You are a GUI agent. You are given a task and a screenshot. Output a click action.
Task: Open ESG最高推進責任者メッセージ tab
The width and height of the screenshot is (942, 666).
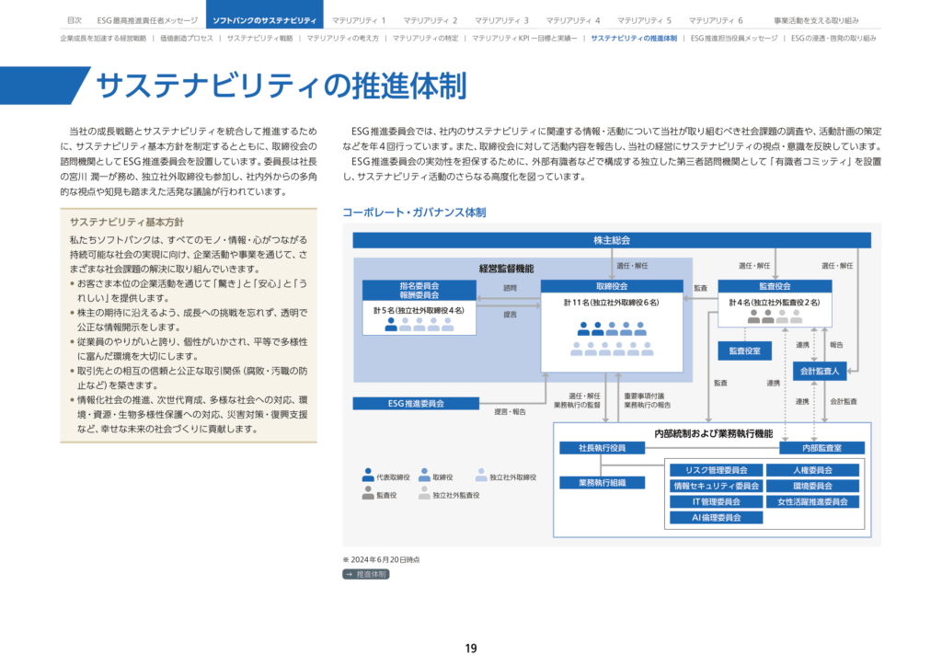click(x=147, y=20)
